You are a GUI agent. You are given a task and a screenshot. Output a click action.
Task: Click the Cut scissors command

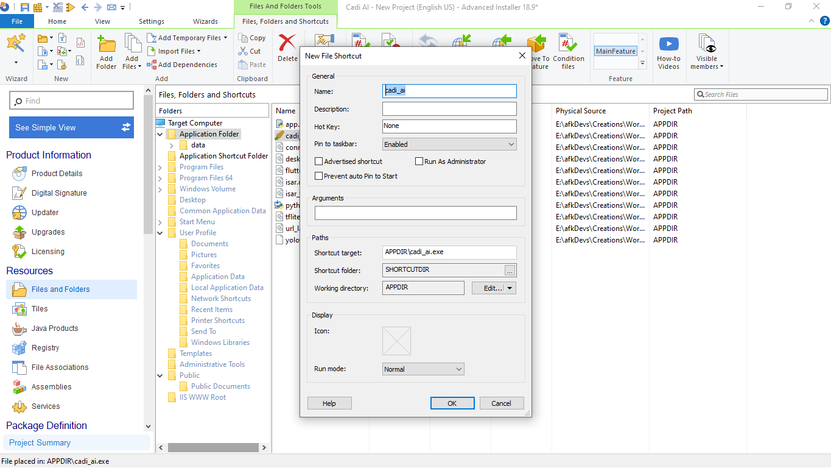pos(250,51)
